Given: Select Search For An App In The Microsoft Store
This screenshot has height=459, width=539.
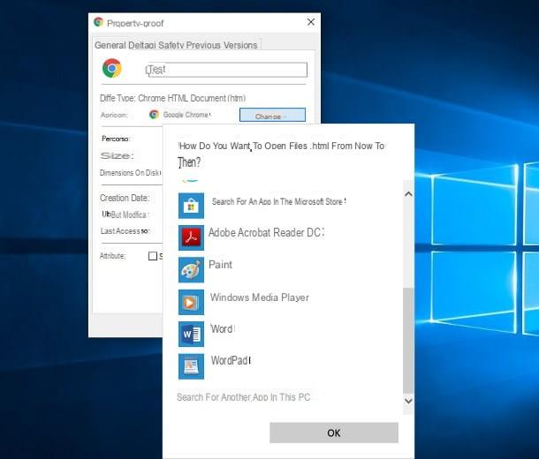Looking at the screenshot, I should pos(277,201).
